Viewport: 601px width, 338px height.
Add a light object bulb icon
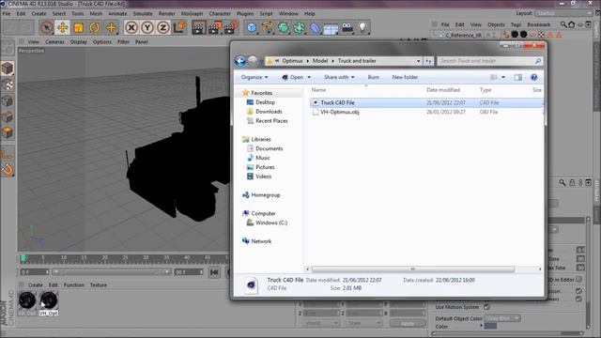362,27
